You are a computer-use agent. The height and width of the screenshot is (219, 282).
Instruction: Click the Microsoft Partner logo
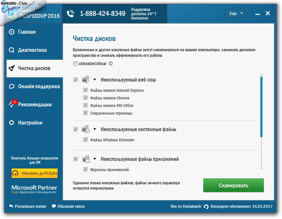click(34, 189)
